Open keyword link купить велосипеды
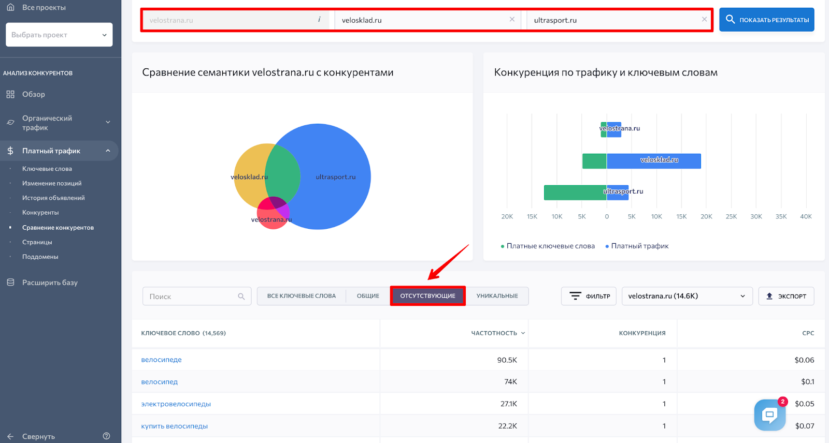This screenshot has height=443, width=829. click(x=175, y=426)
